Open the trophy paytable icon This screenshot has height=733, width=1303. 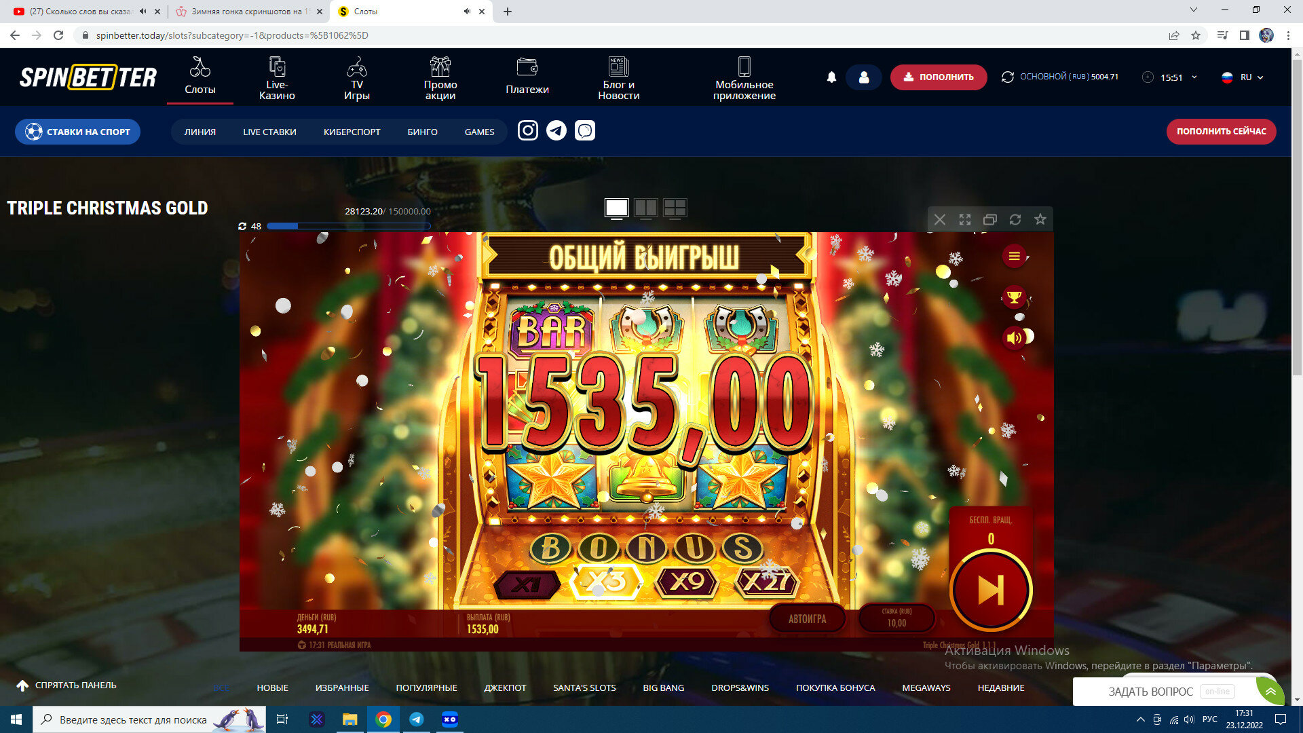(1014, 297)
